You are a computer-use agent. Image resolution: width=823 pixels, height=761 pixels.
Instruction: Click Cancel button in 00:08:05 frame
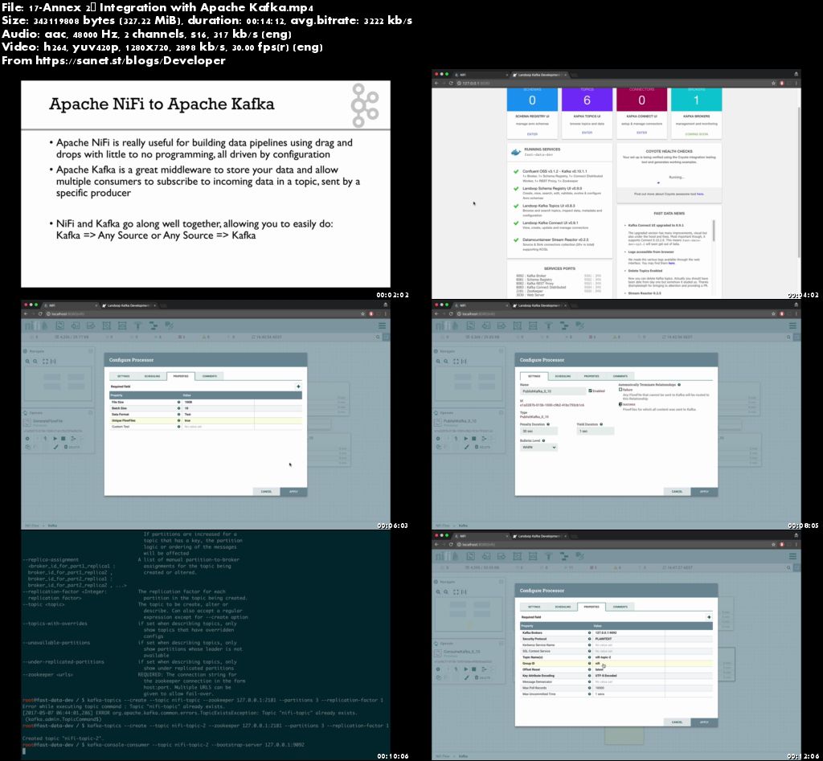click(677, 491)
